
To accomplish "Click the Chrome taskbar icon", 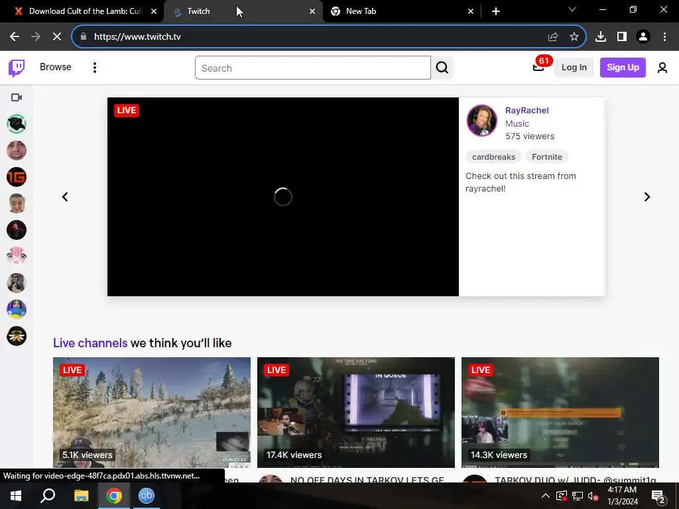I will pyautogui.click(x=114, y=496).
